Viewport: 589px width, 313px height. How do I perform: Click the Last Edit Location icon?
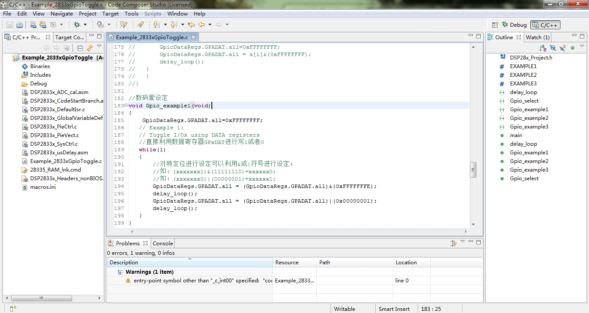191,25
